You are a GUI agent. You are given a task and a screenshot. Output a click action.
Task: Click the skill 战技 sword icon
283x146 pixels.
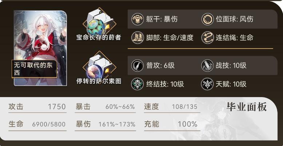point(208,66)
